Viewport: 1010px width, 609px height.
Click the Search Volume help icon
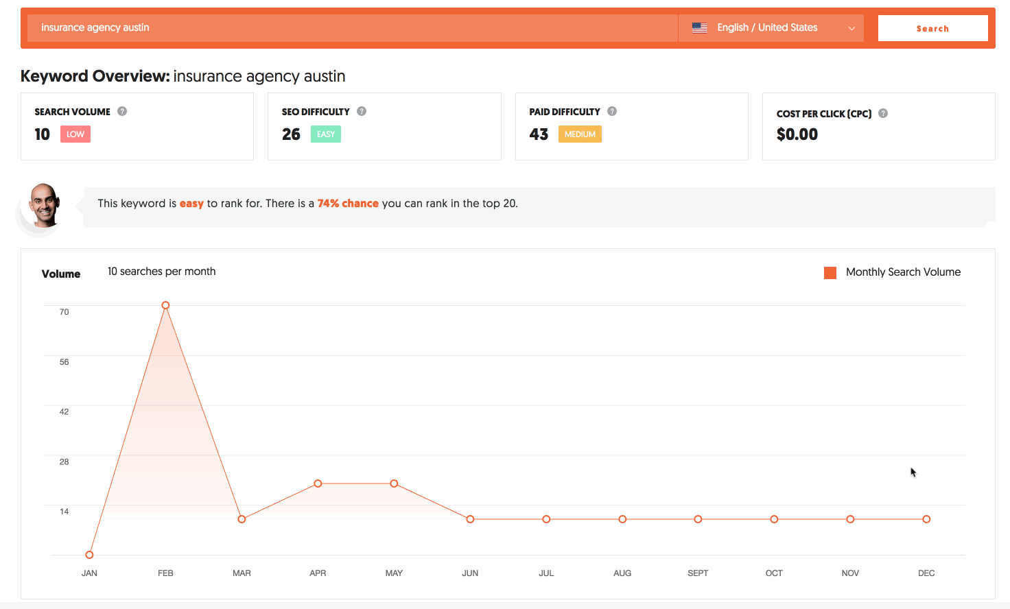coord(122,111)
